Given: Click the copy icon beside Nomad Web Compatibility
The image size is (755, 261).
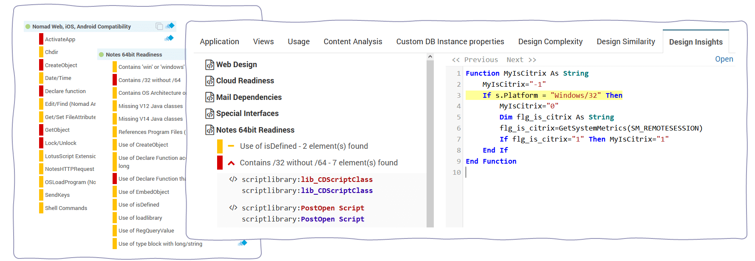Looking at the screenshot, I should coord(159,26).
